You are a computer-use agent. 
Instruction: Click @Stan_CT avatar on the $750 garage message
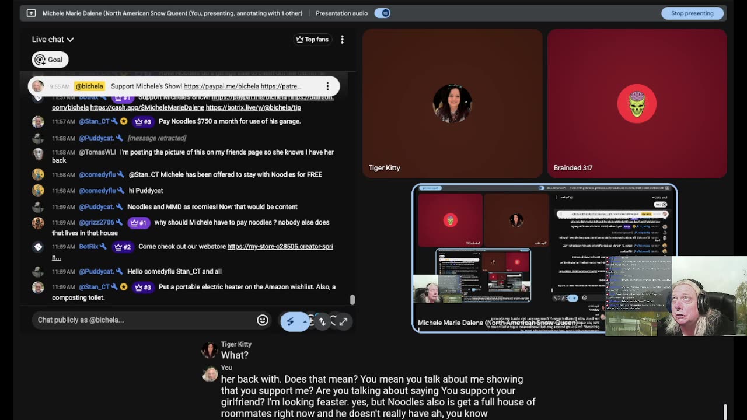38,121
